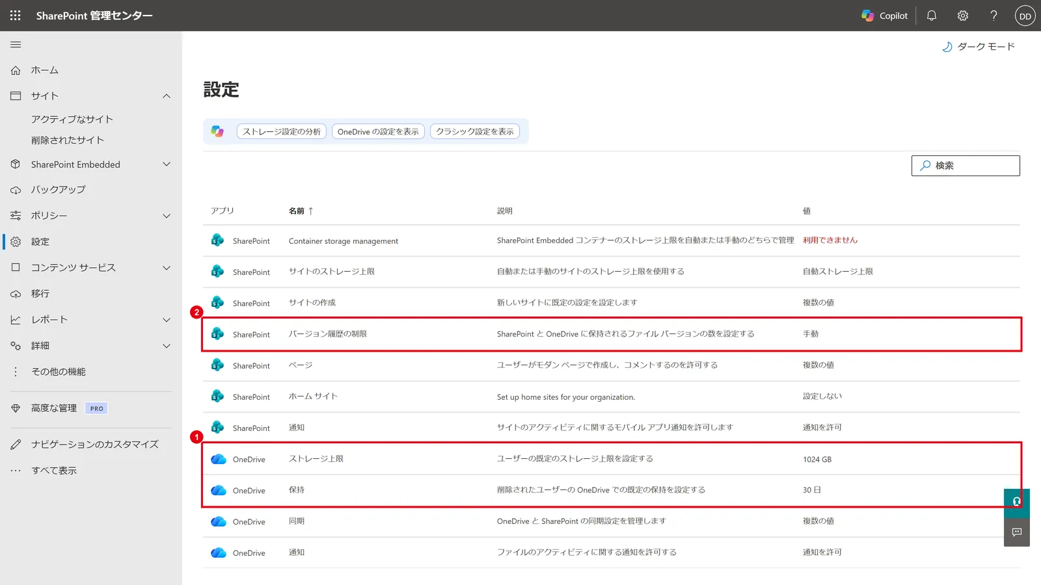This screenshot has width=1041, height=585.
Task: Click ストレージ設定の分析 chip
Action: pyautogui.click(x=281, y=131)
